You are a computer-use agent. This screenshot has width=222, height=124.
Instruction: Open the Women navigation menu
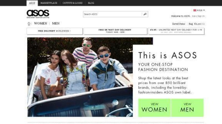click(41, 24)
